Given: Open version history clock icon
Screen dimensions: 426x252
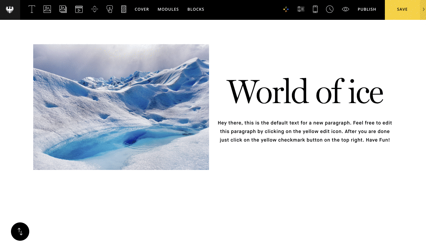Looking at the screenshot, I should click(330, 9).
